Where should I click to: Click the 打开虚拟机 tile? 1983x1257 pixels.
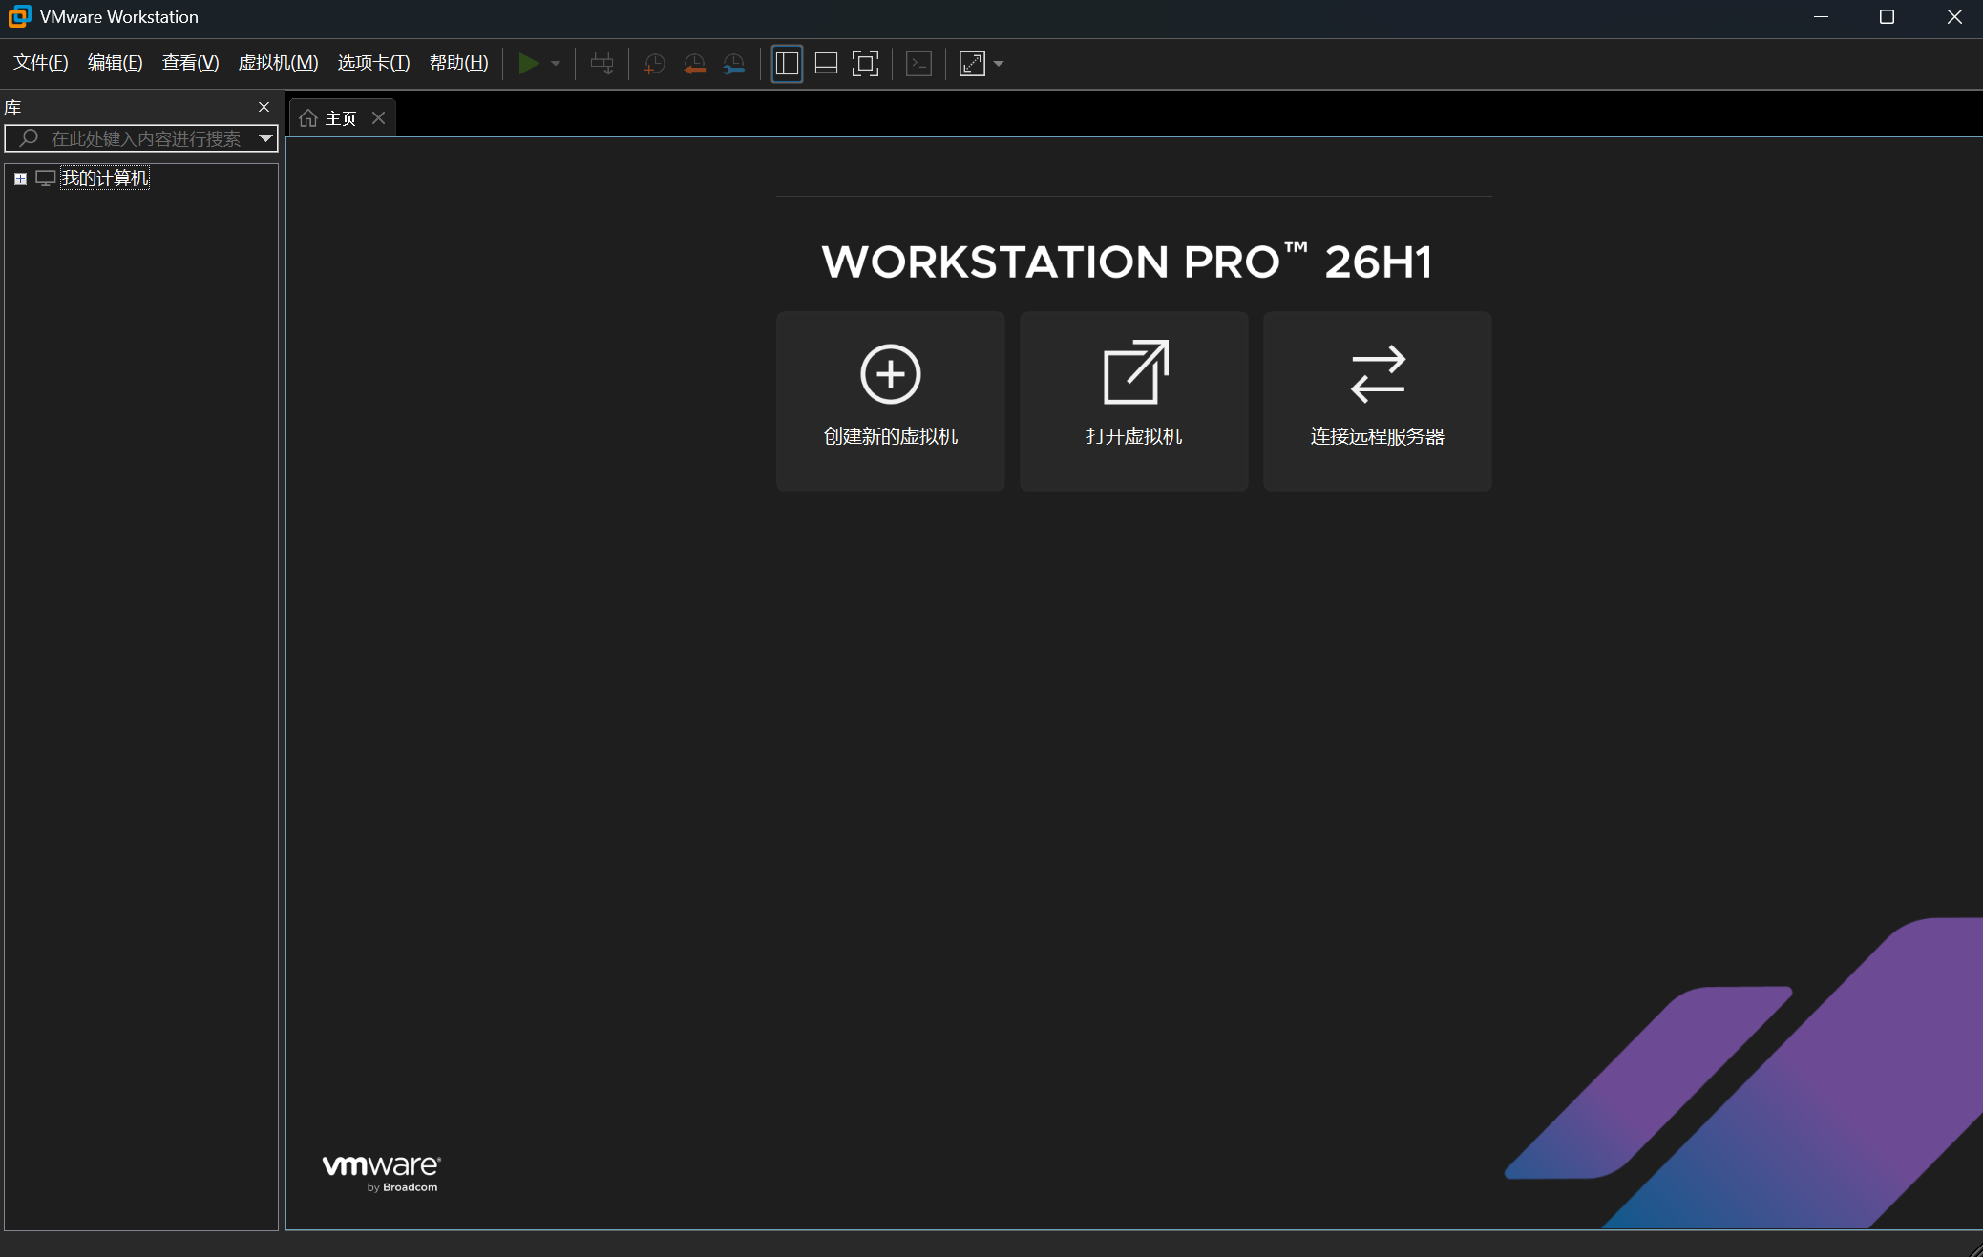point(1134,401)
